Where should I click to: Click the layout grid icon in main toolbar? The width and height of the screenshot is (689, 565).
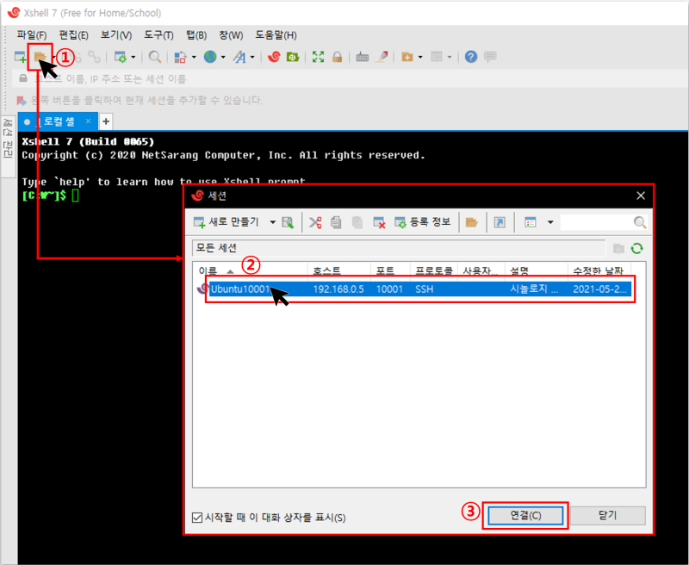click(437, 57)
